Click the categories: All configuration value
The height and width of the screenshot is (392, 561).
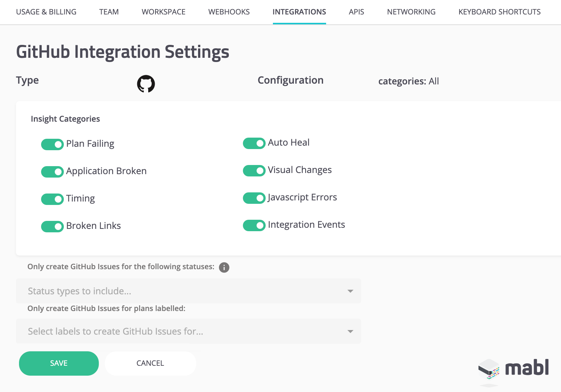tap(408, 81)
